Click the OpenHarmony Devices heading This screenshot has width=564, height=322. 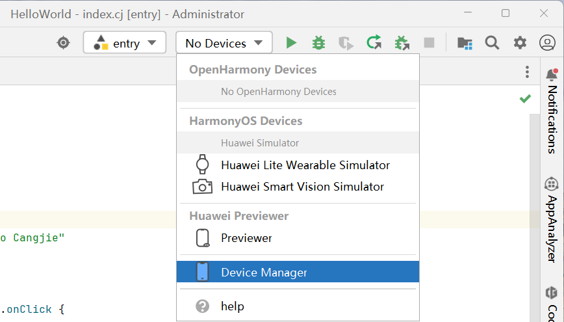(x=253, y=70)
